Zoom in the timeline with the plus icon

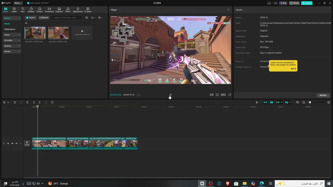click(329, 102)
